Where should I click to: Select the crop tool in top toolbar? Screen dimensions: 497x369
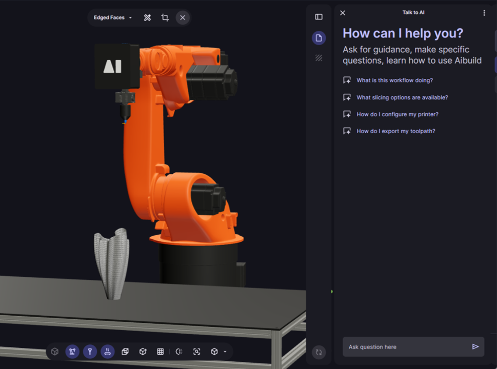click(165, 17)
